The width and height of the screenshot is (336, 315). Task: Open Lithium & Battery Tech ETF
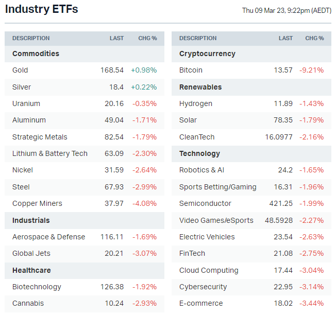(50, 153)
